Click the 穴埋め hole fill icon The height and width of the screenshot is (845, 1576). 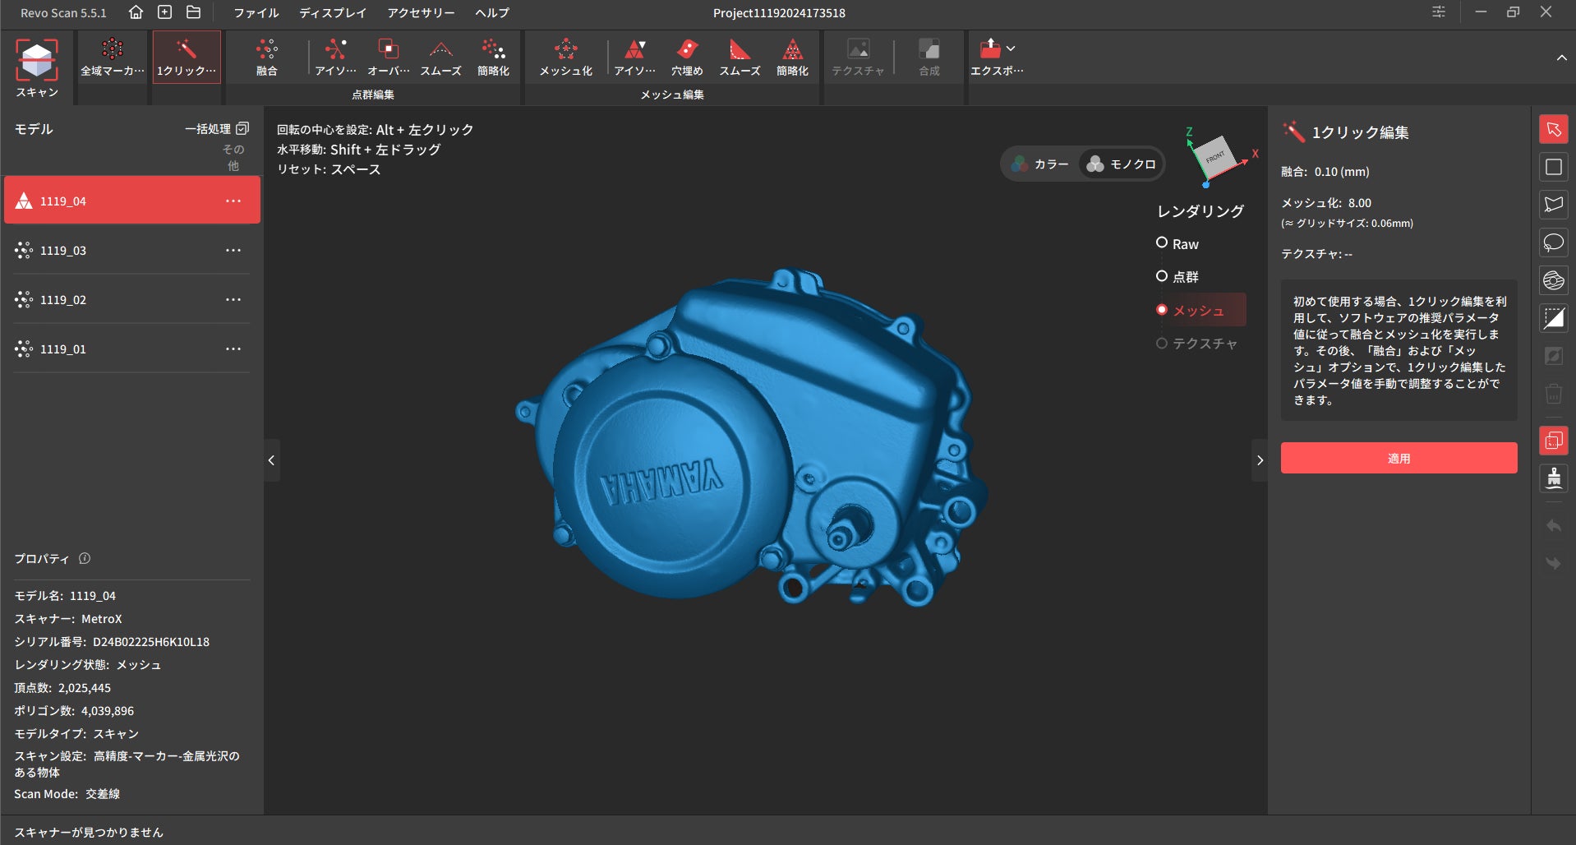(686, 57)
